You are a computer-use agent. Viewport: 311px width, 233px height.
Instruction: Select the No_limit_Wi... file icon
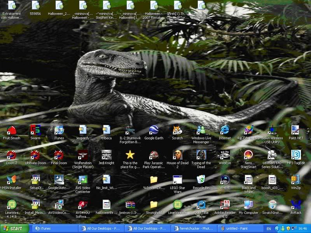pyautogui.click(x=106, y=180)
